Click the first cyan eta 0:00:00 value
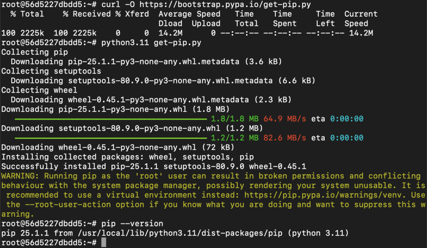Viewport: 427px width, 248px height. tap(347, 119)
